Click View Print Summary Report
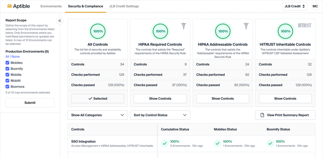Image resolution: width=323 pixels, height=158 pixels. point(285,115)
